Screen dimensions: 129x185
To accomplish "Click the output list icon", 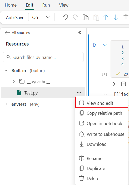I will tap(123, 84).
